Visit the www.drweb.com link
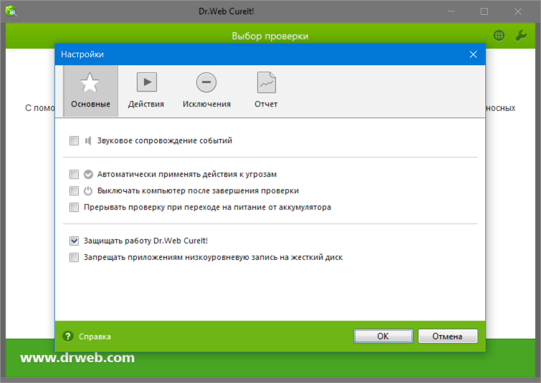This screenshot has width=541, height=383. click(x=77, y=358)
